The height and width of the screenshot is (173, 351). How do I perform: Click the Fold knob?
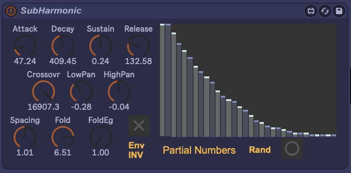coord(62,137)
